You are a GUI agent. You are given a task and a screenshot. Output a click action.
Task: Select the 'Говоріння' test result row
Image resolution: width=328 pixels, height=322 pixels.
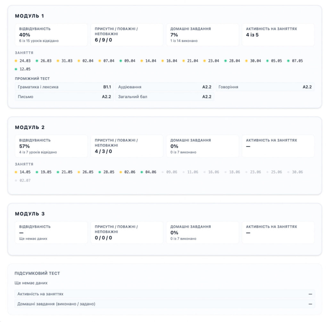pos(265,87)
